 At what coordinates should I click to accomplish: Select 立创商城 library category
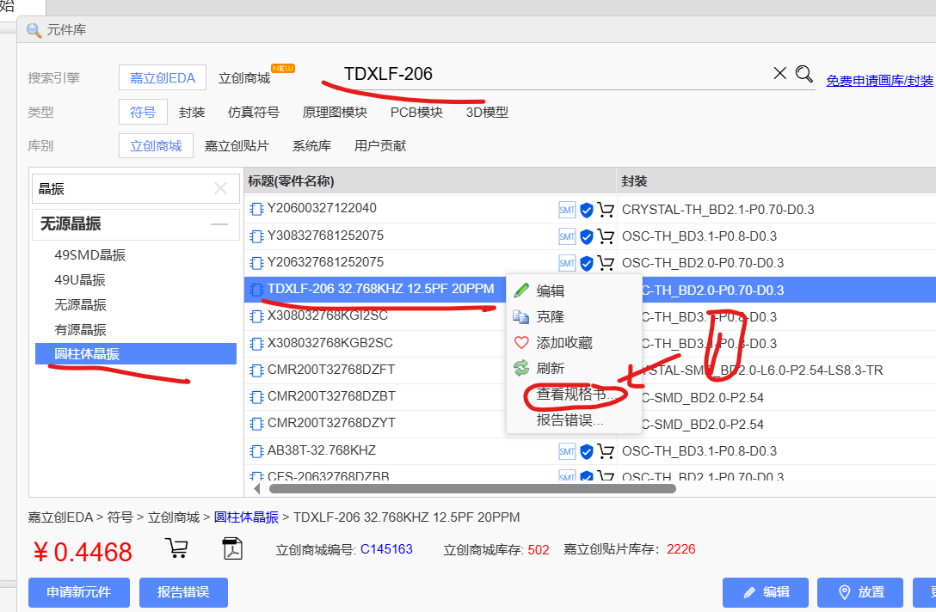pos(156,145)
